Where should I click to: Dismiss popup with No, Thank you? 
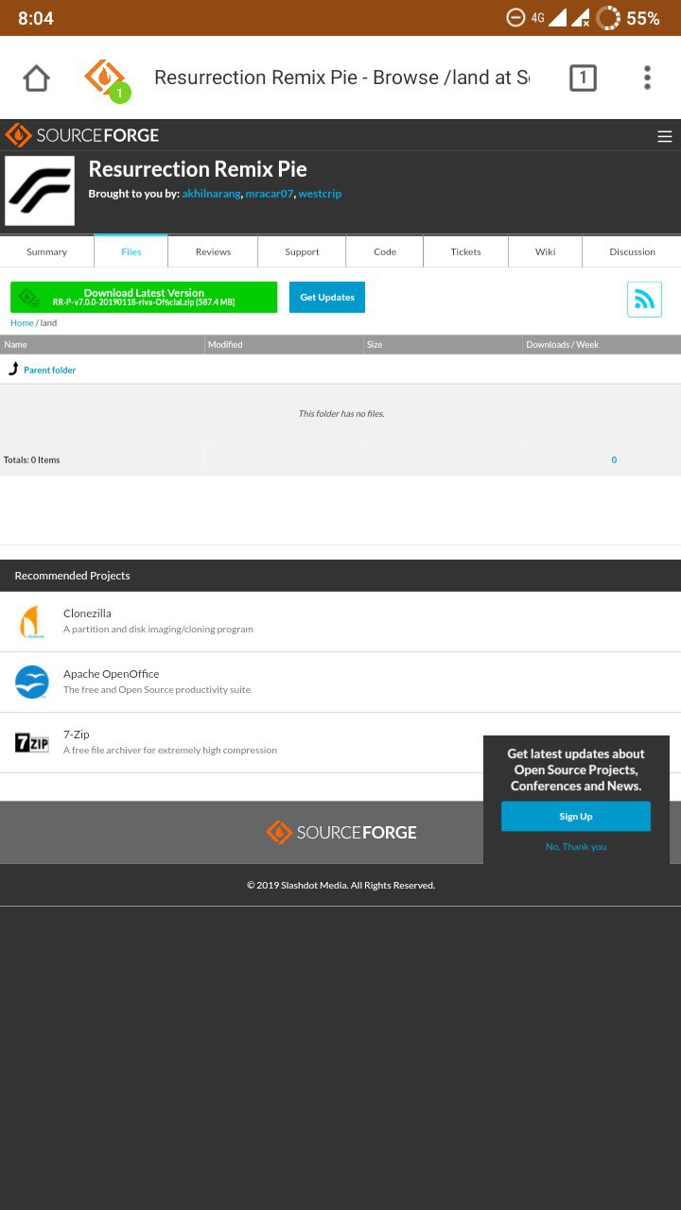[576, 846]
